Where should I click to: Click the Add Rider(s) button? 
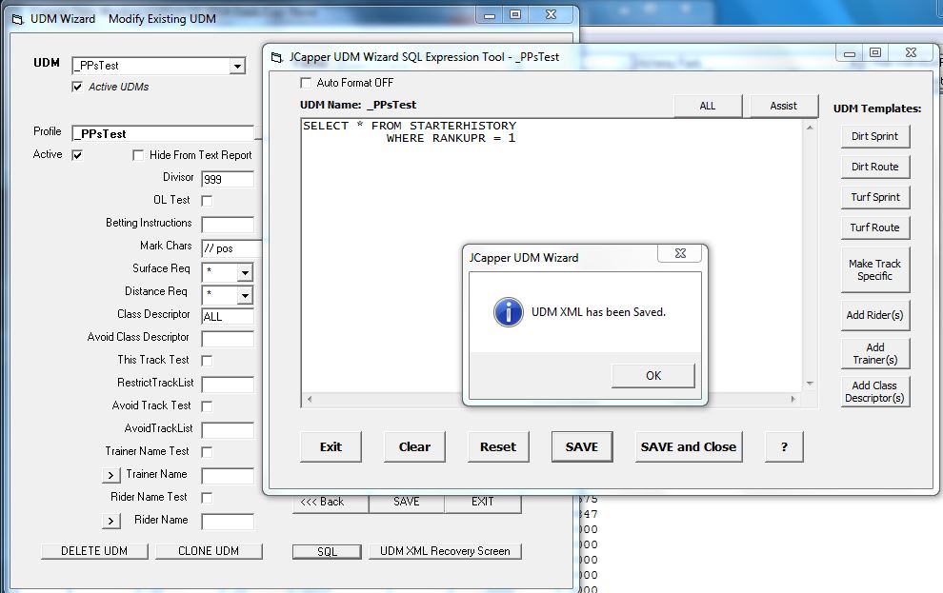coord(874,315)
